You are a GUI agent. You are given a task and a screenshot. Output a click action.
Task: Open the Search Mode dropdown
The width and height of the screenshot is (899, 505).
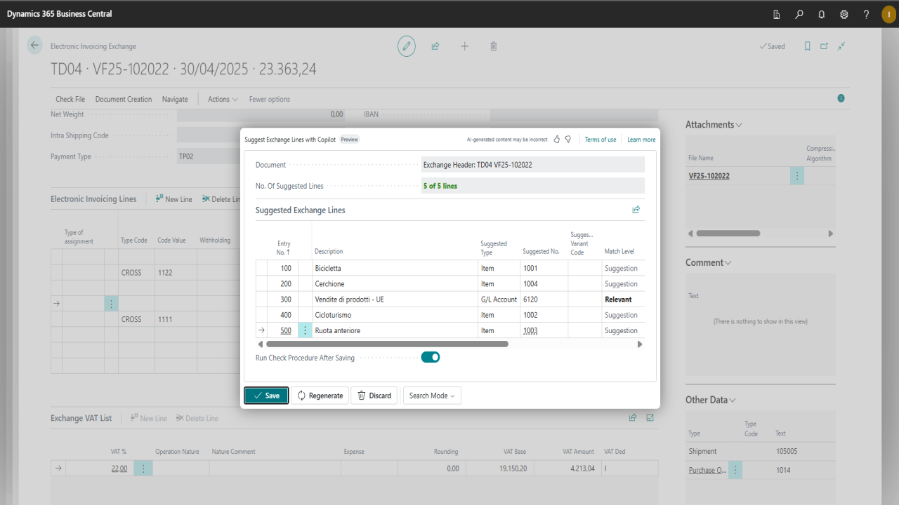point(432,396)
